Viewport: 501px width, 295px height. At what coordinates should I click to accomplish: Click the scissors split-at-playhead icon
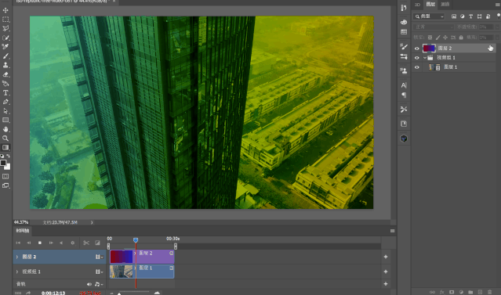(x=86, y=243)
